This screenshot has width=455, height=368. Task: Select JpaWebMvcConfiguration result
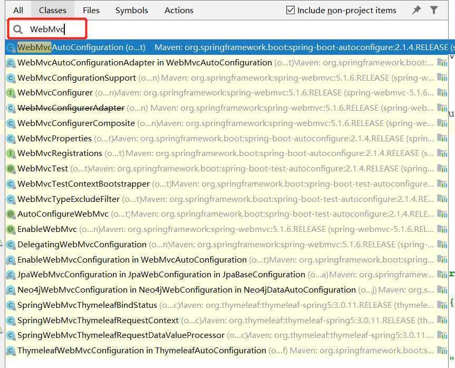227,275
